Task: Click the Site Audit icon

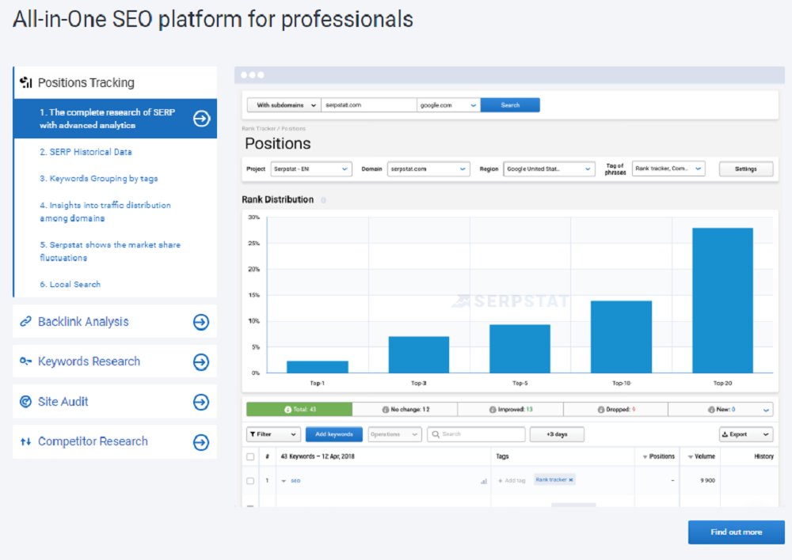Action: tap(26, 401)
